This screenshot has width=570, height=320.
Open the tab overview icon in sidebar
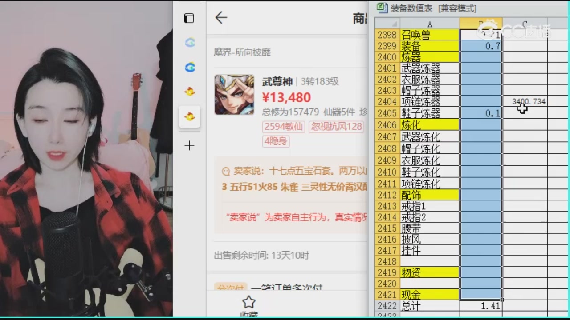pos(189,18)
